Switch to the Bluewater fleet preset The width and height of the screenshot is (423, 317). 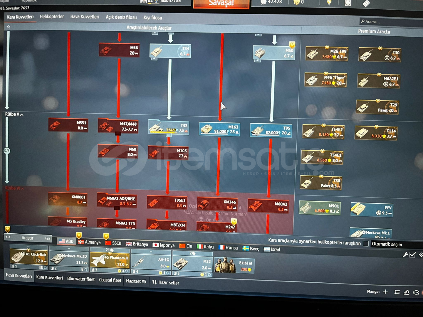click(x=81, y=279)
